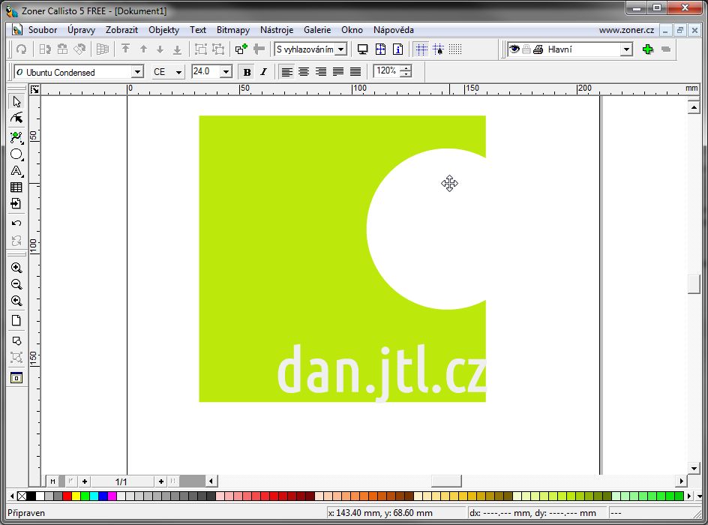
Task: Open the Galerie menu
Action: (x=317, y=30)
